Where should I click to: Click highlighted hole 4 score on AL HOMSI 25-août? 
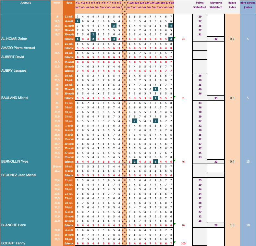tap(93, 34)
